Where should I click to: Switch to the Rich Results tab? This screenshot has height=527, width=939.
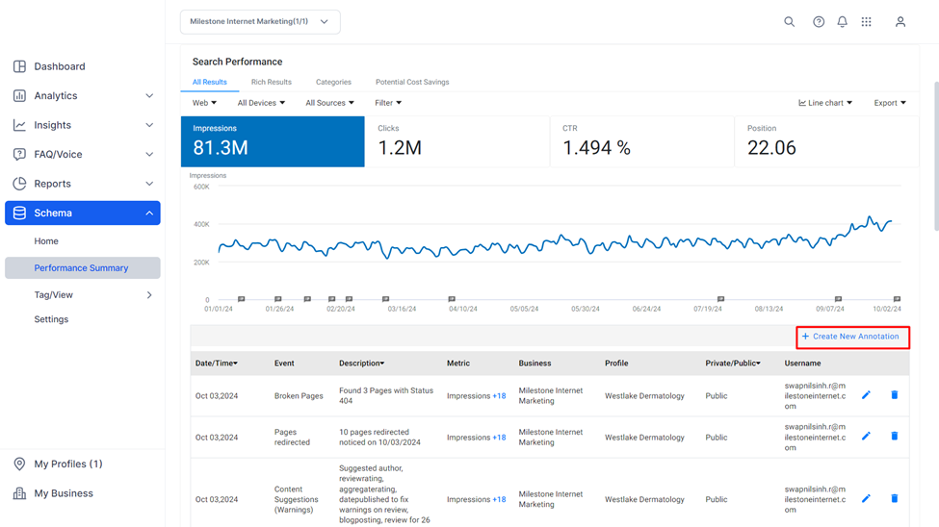(272, 82)
